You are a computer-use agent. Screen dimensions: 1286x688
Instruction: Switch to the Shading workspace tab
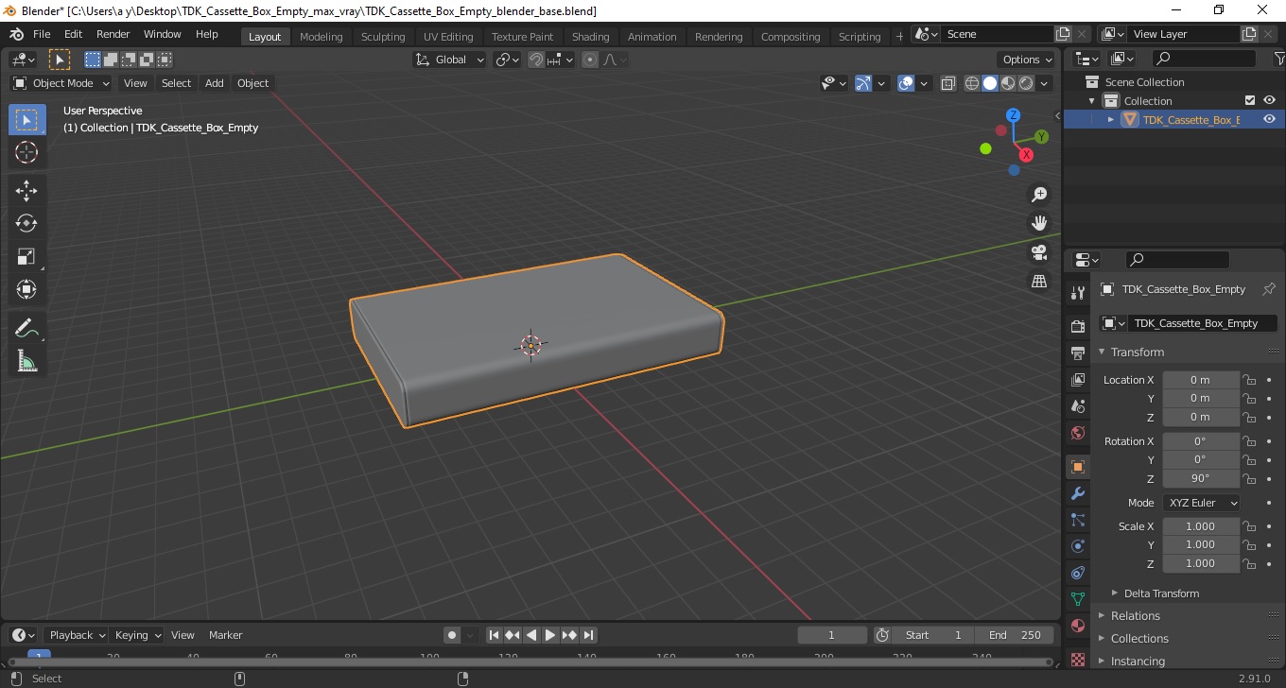pos(590,37)
